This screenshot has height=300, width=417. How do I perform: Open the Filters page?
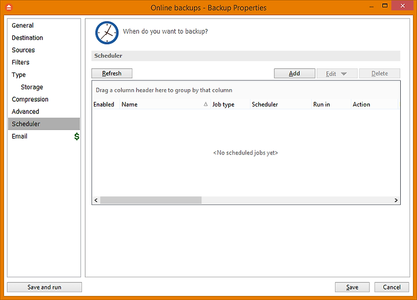[x=44, y=62]
